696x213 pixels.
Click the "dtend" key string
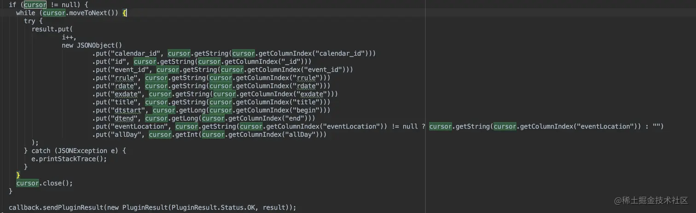[x=125, y=118]
